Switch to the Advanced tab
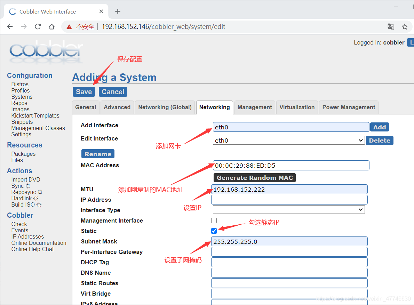This screenshot has height=305, width=414. [x=117, y=107]
